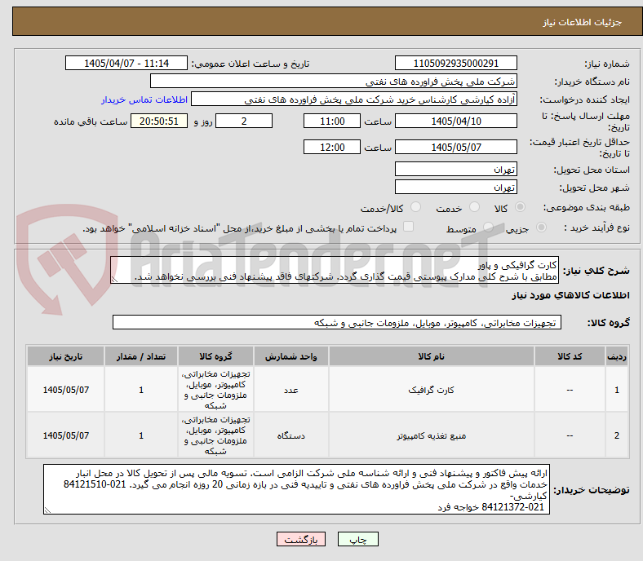This screenshot has width=643, height=561.
Task: Click the کد کالا column header
Action: 570,356
